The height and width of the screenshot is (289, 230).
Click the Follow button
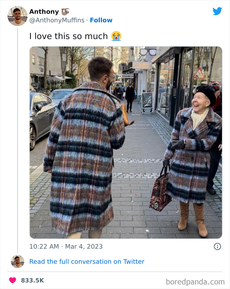point(101,20)
